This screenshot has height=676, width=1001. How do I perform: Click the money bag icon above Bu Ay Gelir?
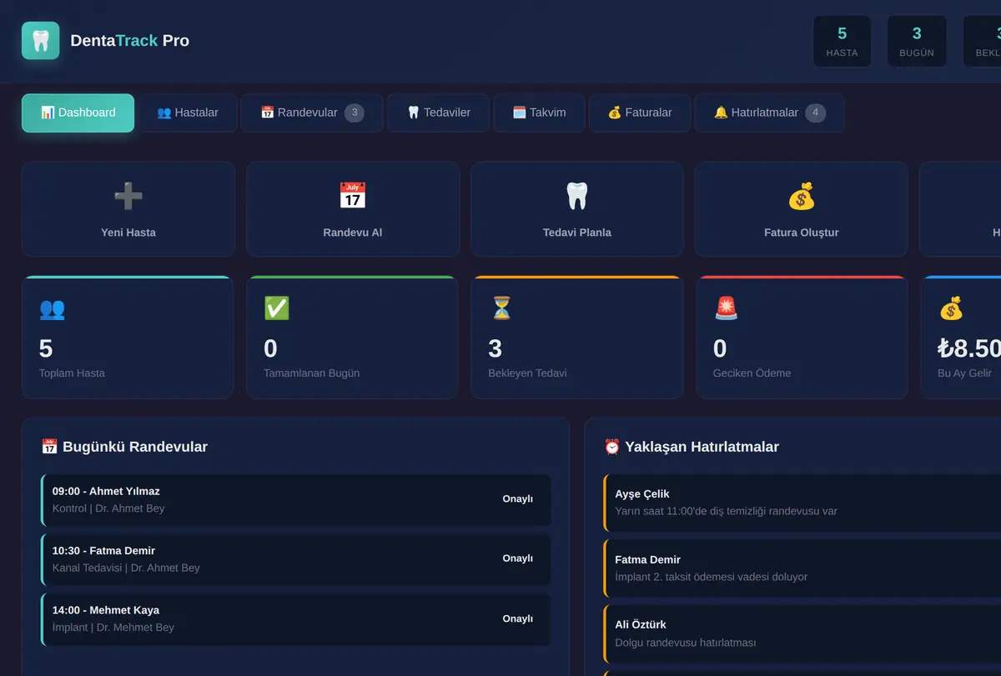pyautogui.click(x=951, y=308)
